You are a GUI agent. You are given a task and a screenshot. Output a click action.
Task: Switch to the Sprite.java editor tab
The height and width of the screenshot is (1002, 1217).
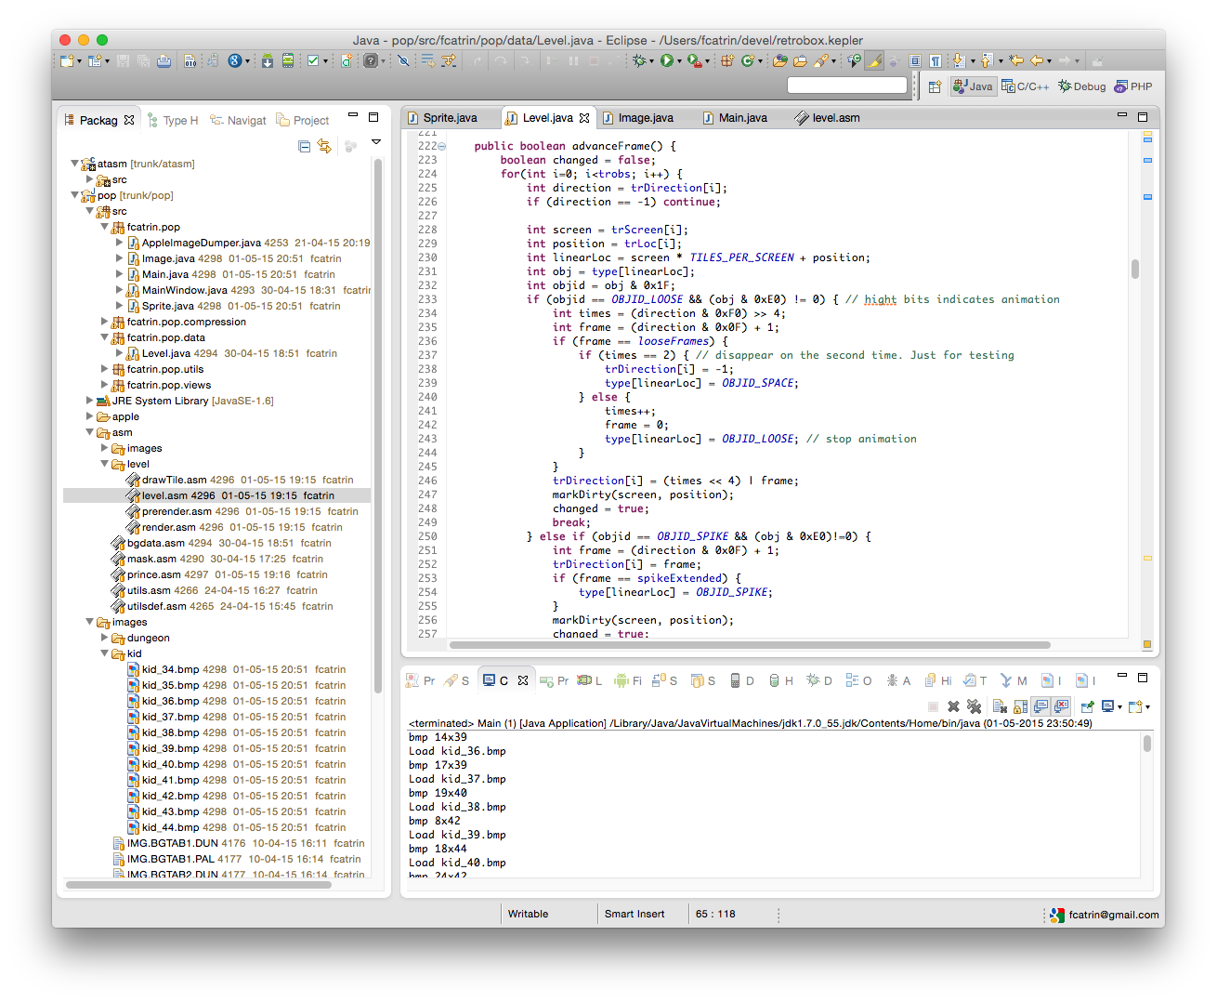(x=450, y=118)
